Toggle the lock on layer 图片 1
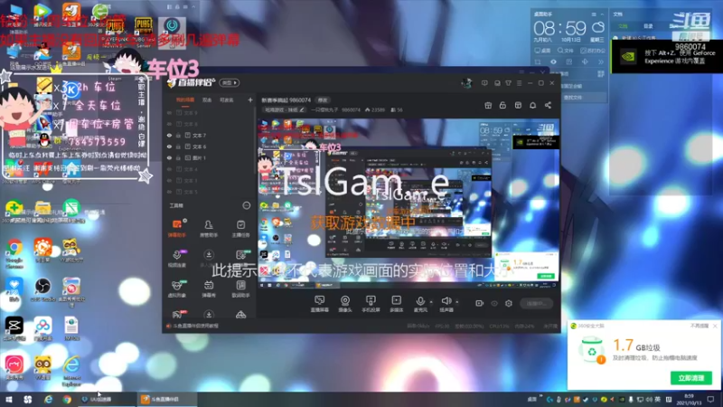 pos(178,157)
